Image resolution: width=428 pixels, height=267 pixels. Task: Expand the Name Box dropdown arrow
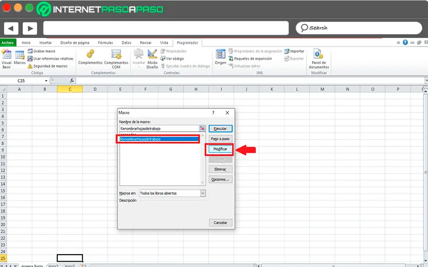[x=46, y=81]
